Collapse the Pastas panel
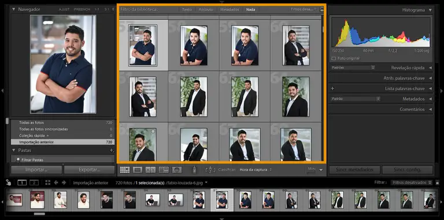This screenshot has width=444, height=220. tap(14, 151)
